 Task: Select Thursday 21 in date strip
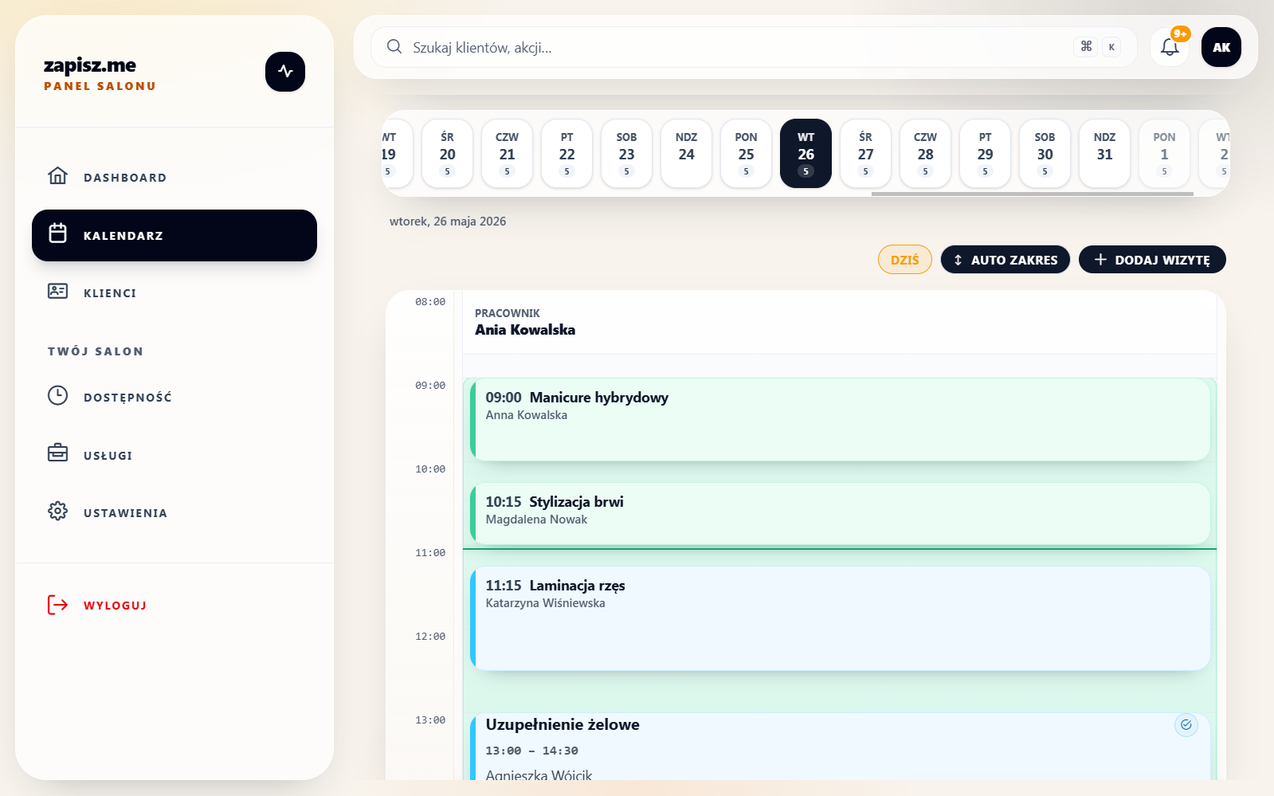[508, 154]
